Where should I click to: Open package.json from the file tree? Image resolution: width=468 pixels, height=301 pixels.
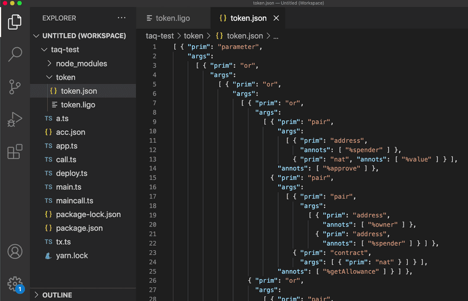coord(79,228)
